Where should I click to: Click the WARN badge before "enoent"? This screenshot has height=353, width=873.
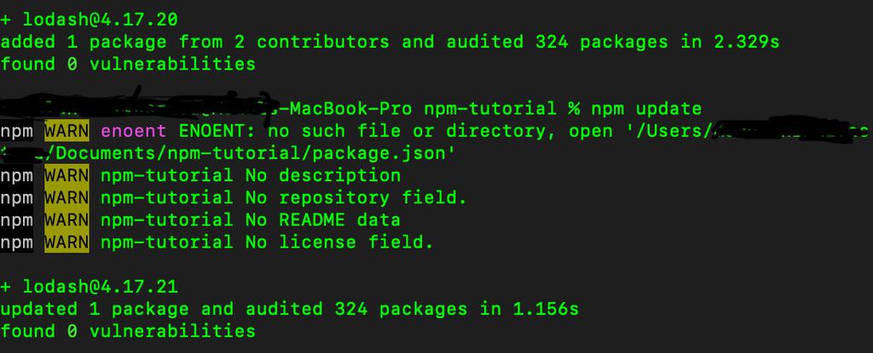tap(66, 131)
